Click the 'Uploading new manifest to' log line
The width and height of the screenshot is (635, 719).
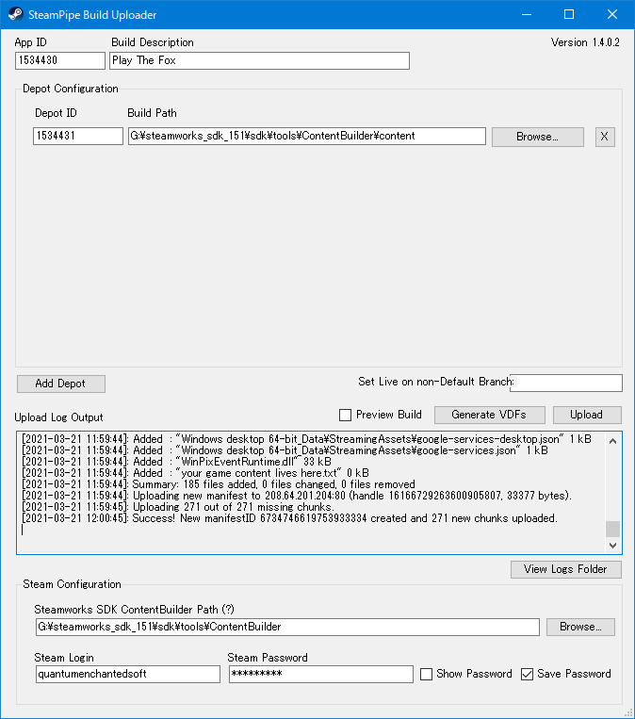tap(296, 497)
